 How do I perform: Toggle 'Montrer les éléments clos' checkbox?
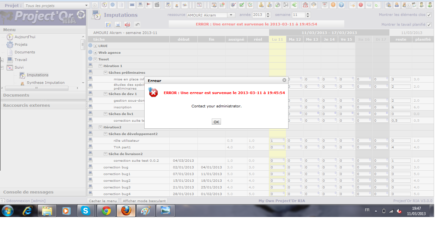(429, 15)
